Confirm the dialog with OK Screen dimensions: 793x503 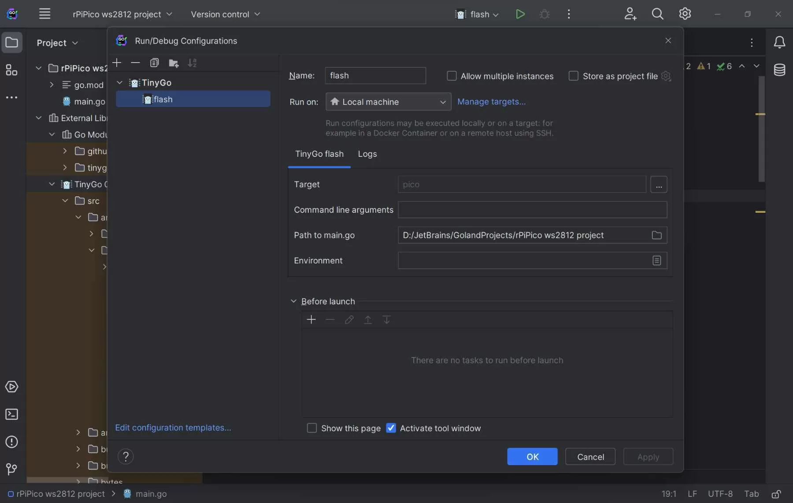pyautogui.click(x=532, y=457)
